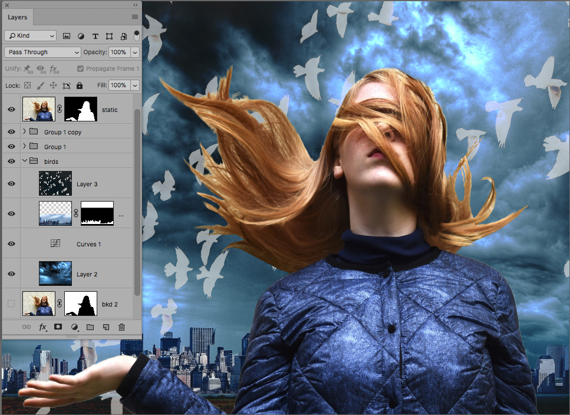This screenshot has width=570, height=415.
Task: Click the Fill value field
Action: click(x=120, y=85)
